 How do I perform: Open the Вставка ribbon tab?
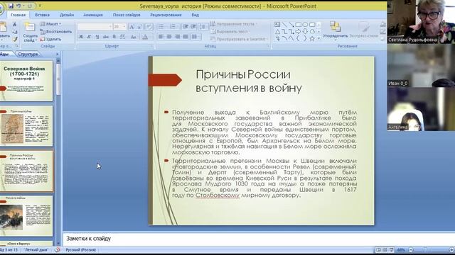[42, 15]
